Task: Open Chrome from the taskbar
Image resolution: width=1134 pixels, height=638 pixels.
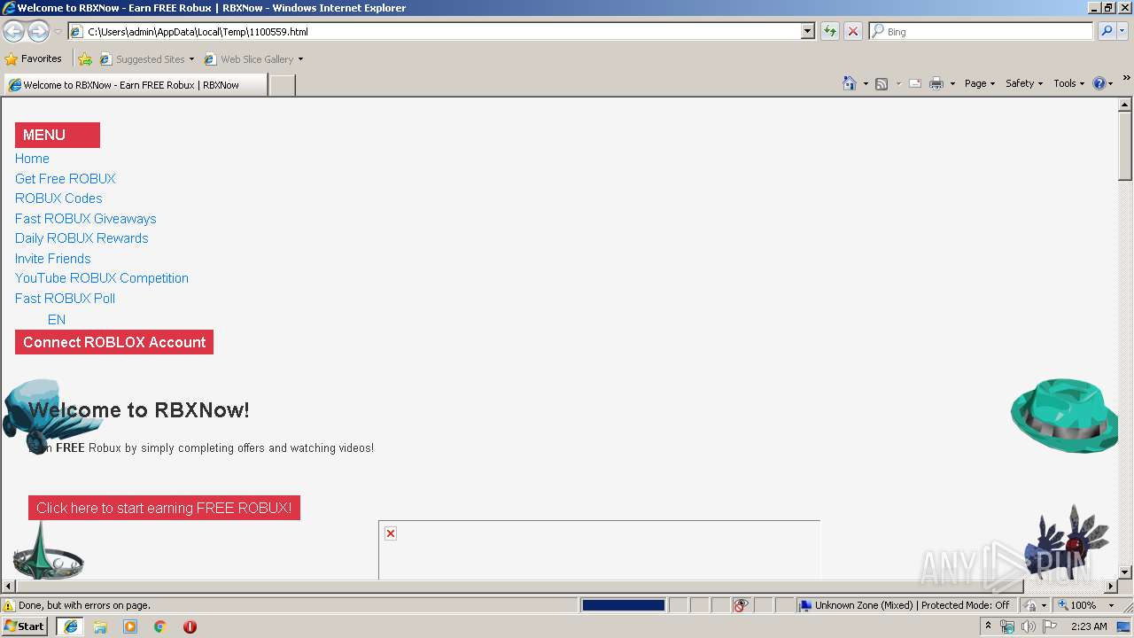Action: (x=160, y=626)
